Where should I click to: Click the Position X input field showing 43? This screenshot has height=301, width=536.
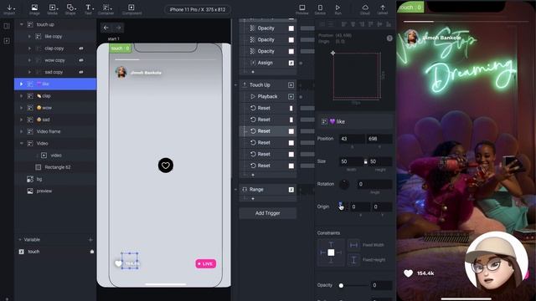click(x=352, y=139)
